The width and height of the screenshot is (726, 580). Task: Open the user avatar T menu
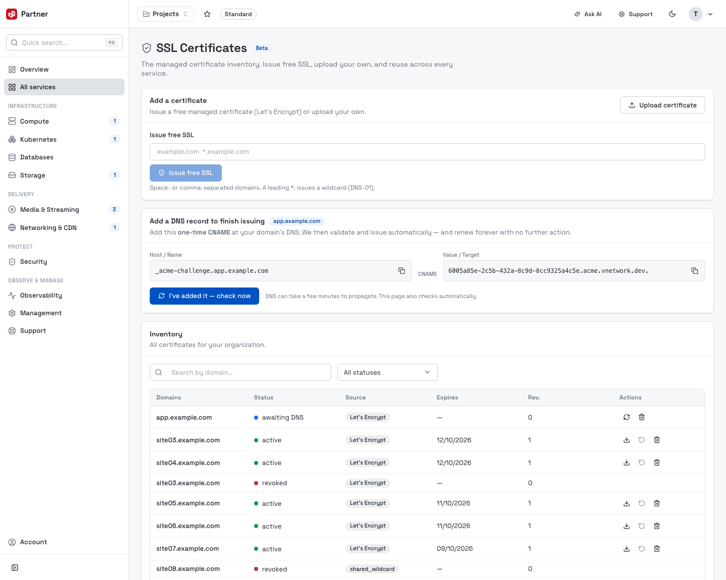[701, 14]
